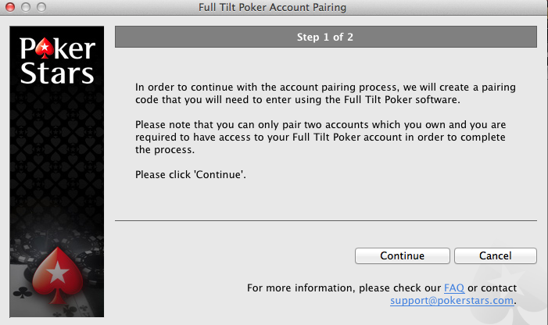Click the large red spade emblem
Screen dimensions: 548x325
coord(57,275)
